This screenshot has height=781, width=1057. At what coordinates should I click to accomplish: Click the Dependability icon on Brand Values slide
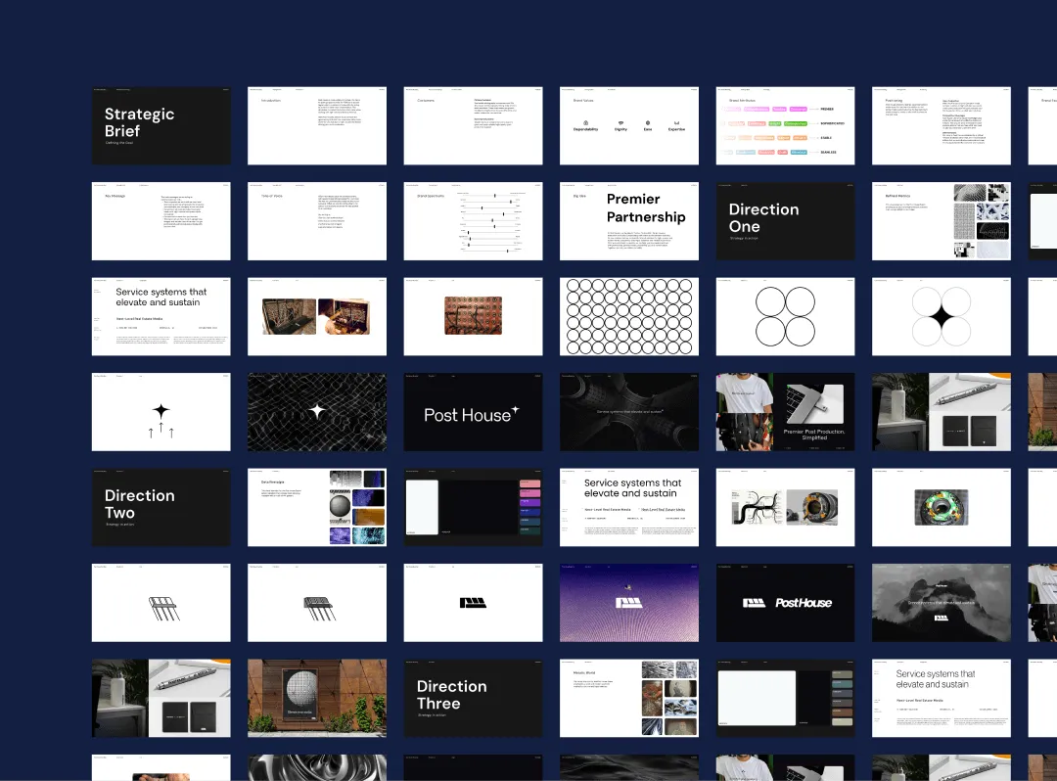(x=585, y=123)
